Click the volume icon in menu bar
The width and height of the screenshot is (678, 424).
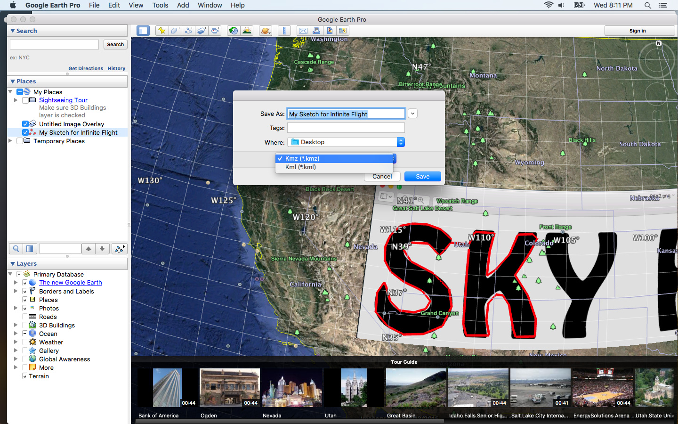point(562,5)
